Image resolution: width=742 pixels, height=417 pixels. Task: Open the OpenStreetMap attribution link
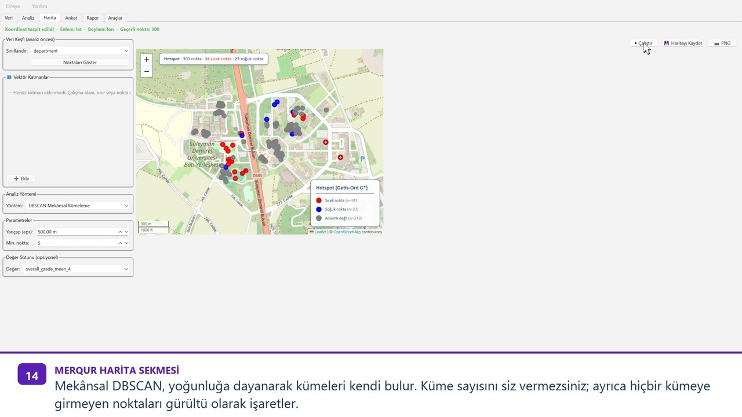[347, 232]
